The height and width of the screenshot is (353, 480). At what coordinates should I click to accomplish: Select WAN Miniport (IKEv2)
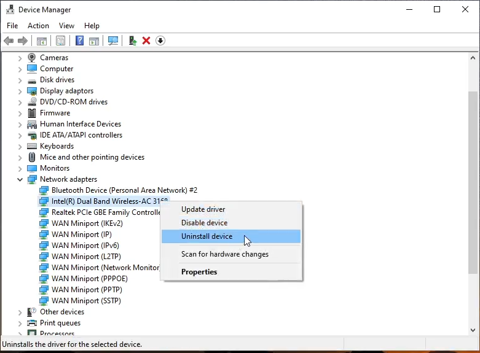pyautogui.click(x=87, y=223)
